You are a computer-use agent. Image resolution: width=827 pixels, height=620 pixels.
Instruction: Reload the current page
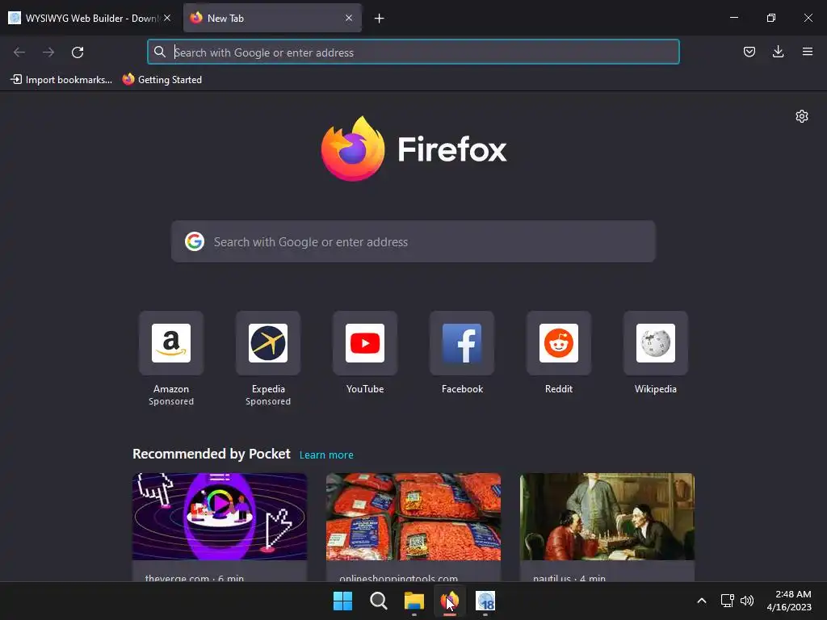78,52
